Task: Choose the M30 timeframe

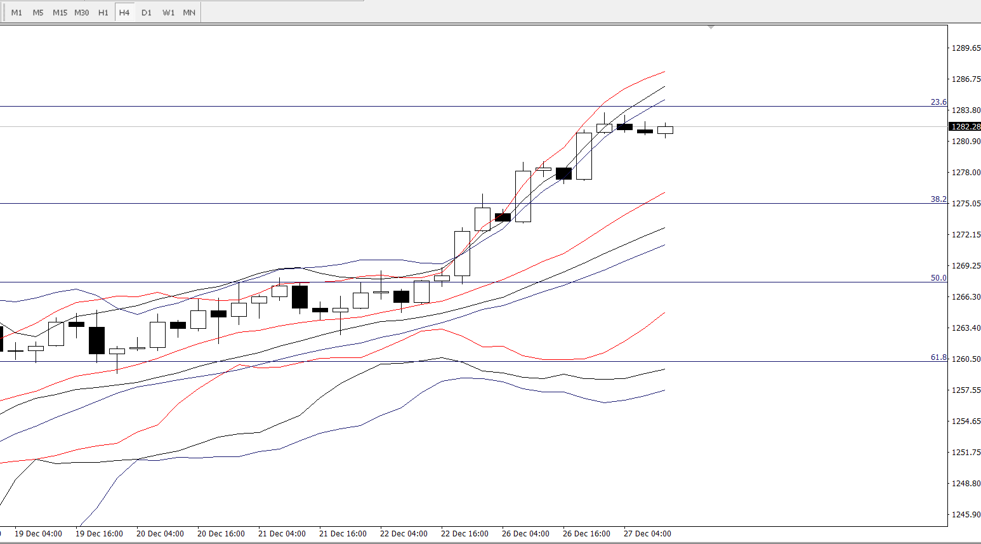Action: pyautogui.click(x=81, y=13)
